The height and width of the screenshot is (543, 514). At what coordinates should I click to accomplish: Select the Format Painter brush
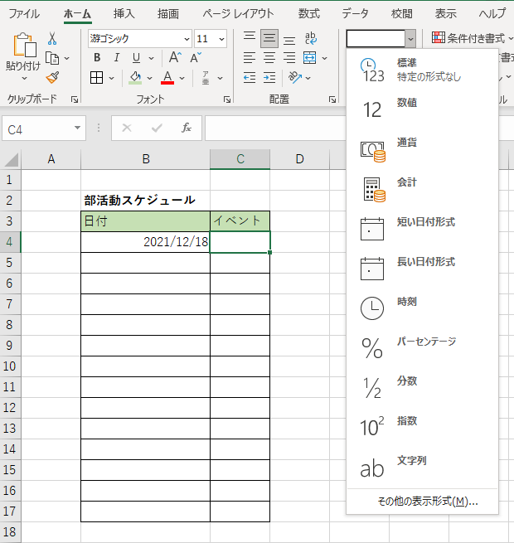pos(52,77)
